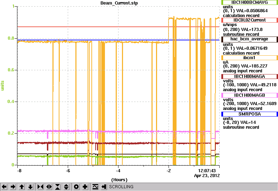Click the 0.8 y-axis tick label

pyautogui.click(x=11, y=38)
